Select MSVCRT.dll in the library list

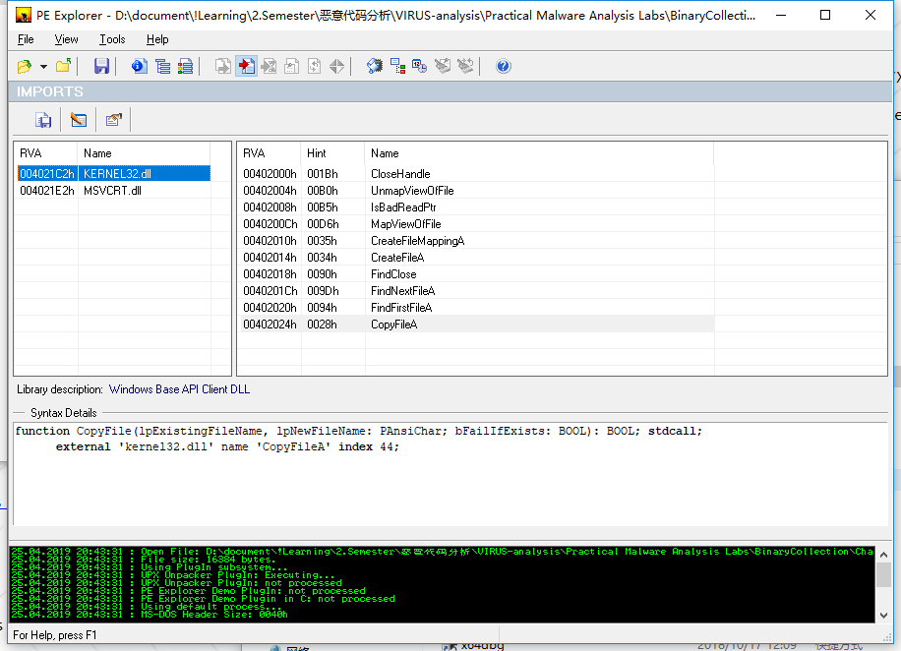click(112, 191)
